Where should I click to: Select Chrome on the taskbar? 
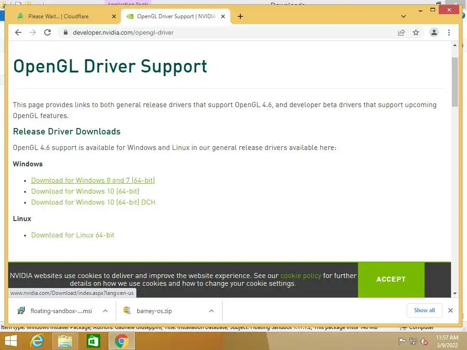click(x=121, y=341)
